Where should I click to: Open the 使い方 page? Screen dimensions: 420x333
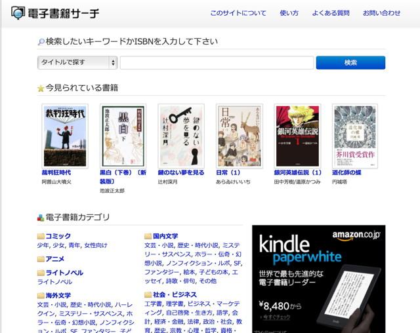point(289,13)
